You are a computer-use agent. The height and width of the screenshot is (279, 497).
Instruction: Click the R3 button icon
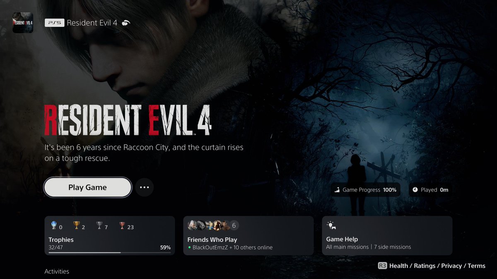[x=382, y=266]
